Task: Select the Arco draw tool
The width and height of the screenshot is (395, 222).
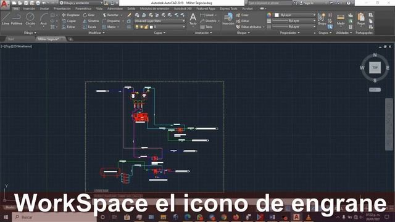Action: click(44, 19)
